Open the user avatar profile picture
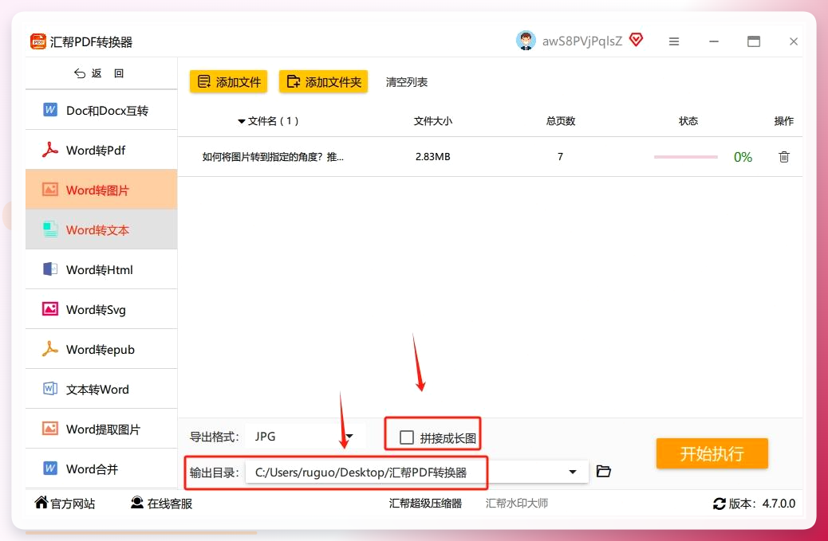This screenshot has width=828, height=541. (526, 41)
